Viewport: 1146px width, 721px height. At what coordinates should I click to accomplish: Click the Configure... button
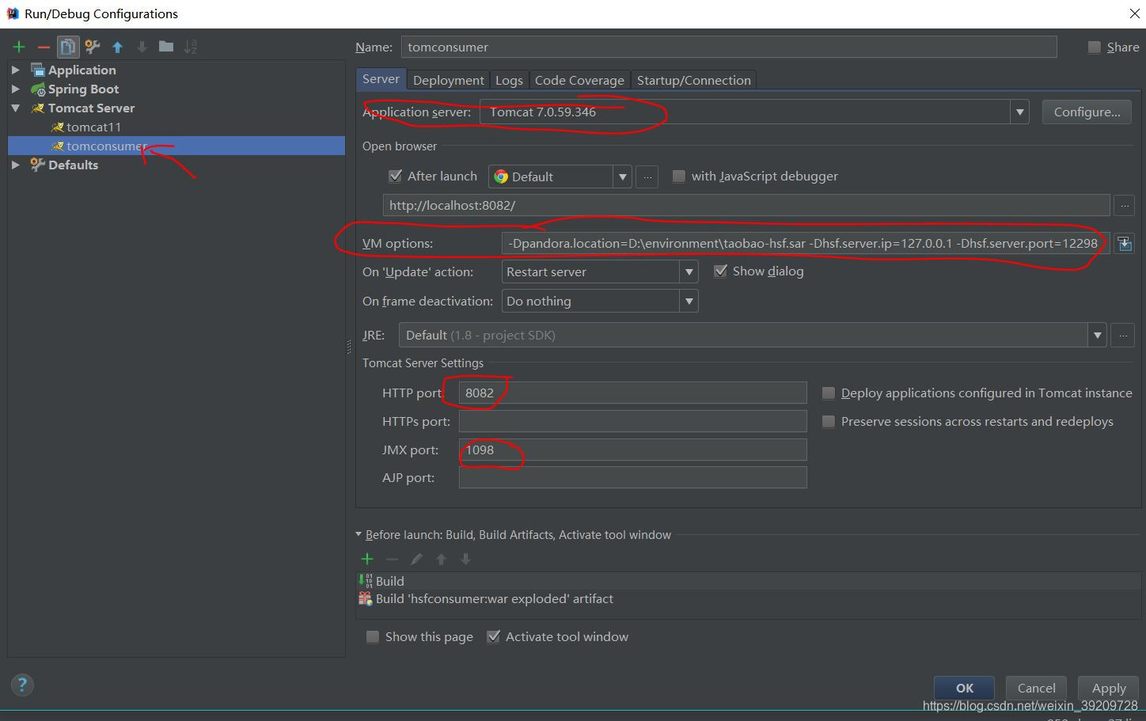click(x=1087, y=112)
